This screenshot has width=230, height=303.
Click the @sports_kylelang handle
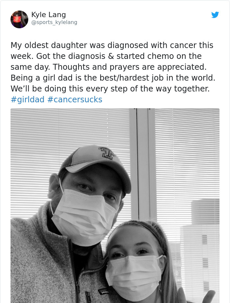coord(54,22)
